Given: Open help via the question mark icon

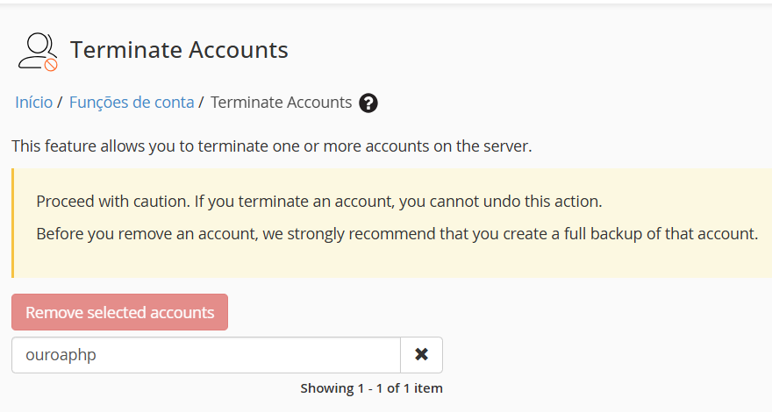Looking at the screenshot, I should pos(368,103).
